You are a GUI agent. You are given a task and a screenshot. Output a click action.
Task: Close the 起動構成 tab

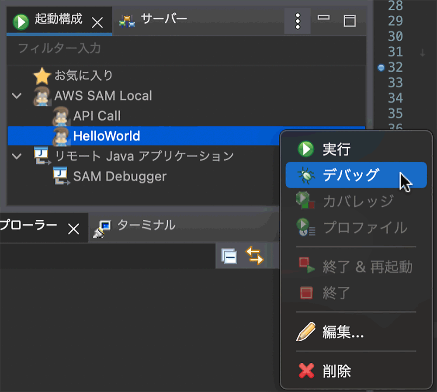click(97, 22)
